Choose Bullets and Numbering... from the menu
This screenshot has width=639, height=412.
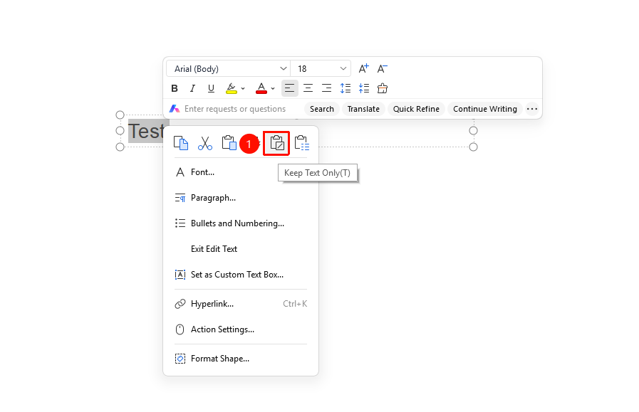[241, 223]
